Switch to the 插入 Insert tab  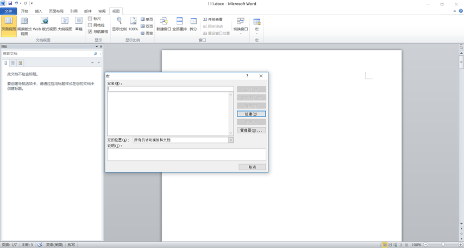[39, 11]
